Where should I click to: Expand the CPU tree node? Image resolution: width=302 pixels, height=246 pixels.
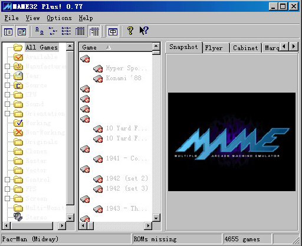tap(7, 94)
